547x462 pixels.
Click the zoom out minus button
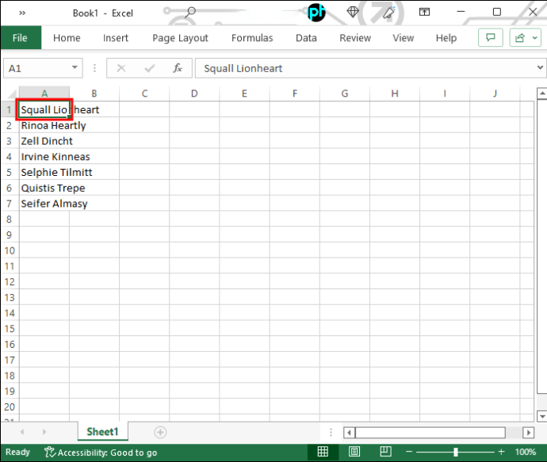pyautogui.click(x=409, y=452)
